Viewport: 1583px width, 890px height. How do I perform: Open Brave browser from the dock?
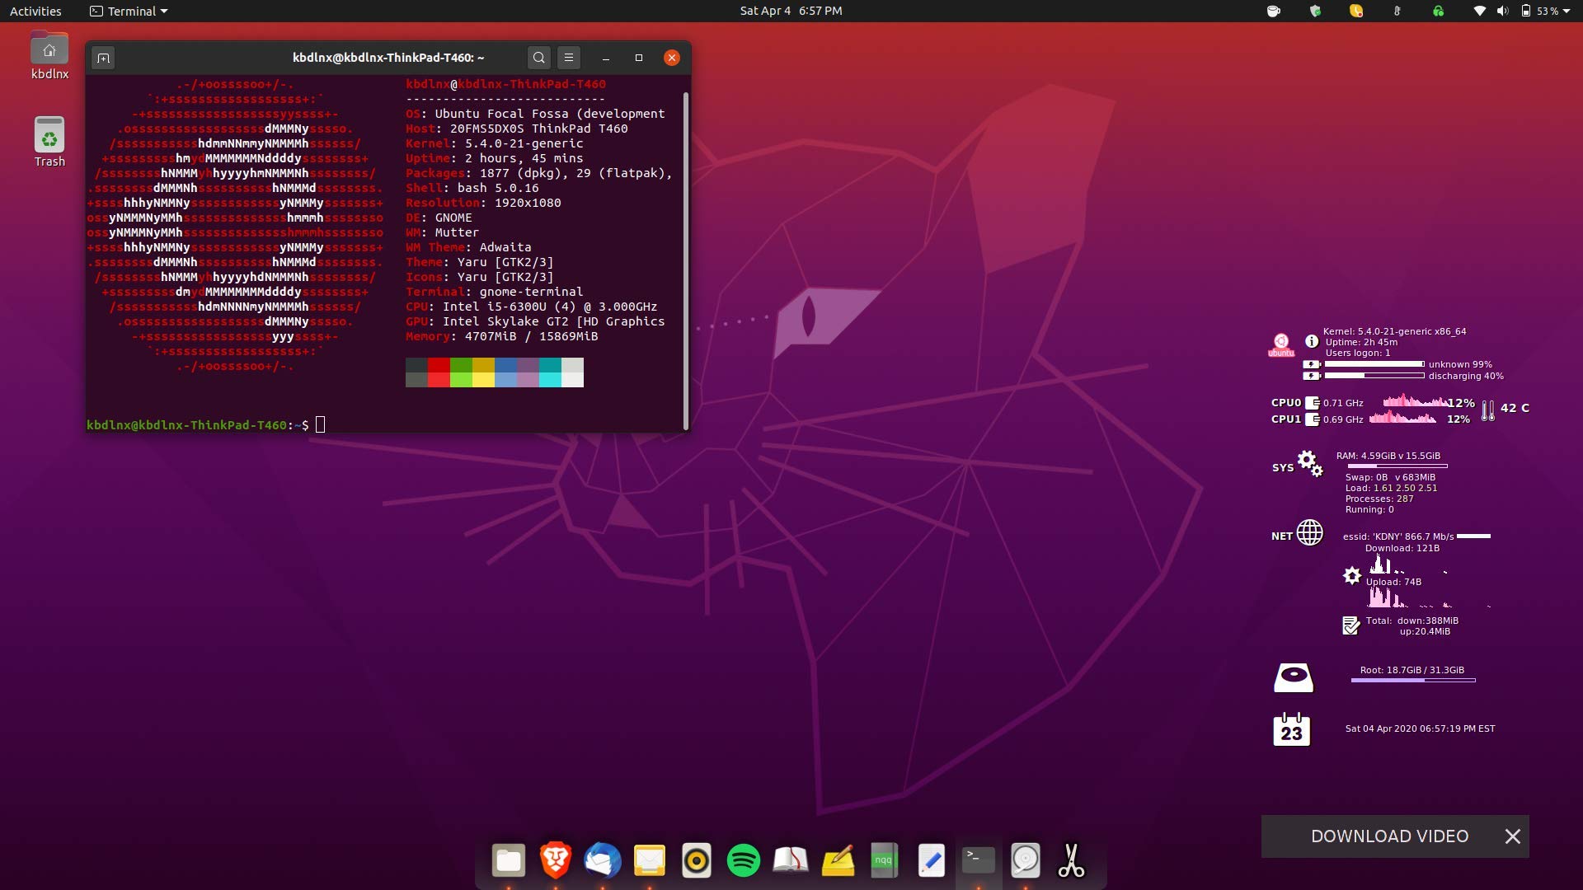(555, 860)
